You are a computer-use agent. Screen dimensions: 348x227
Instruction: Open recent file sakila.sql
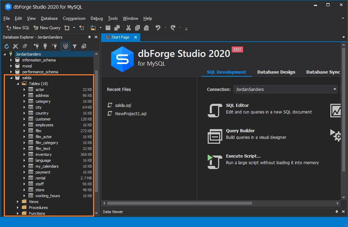click(123, 106)
